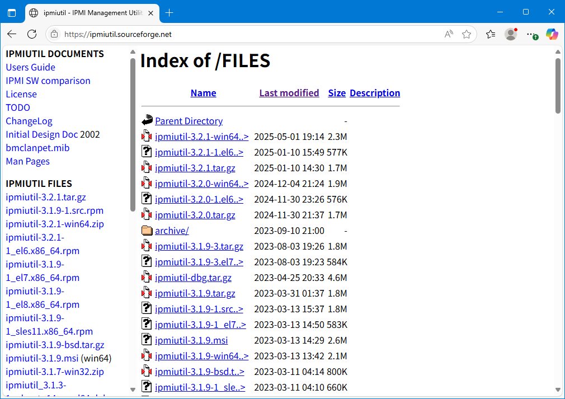Screen dimensions: 565x399
Task: Open the Copilot icon in toolbar
Action: point(552,34)
